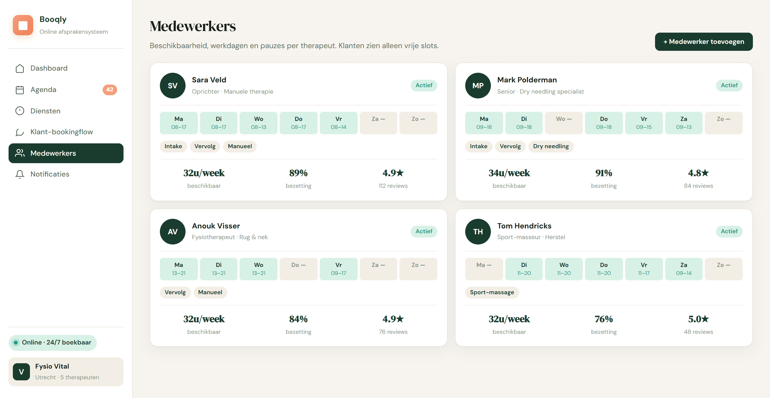Click the Agenda calendar icon

(x=20, y=90)
